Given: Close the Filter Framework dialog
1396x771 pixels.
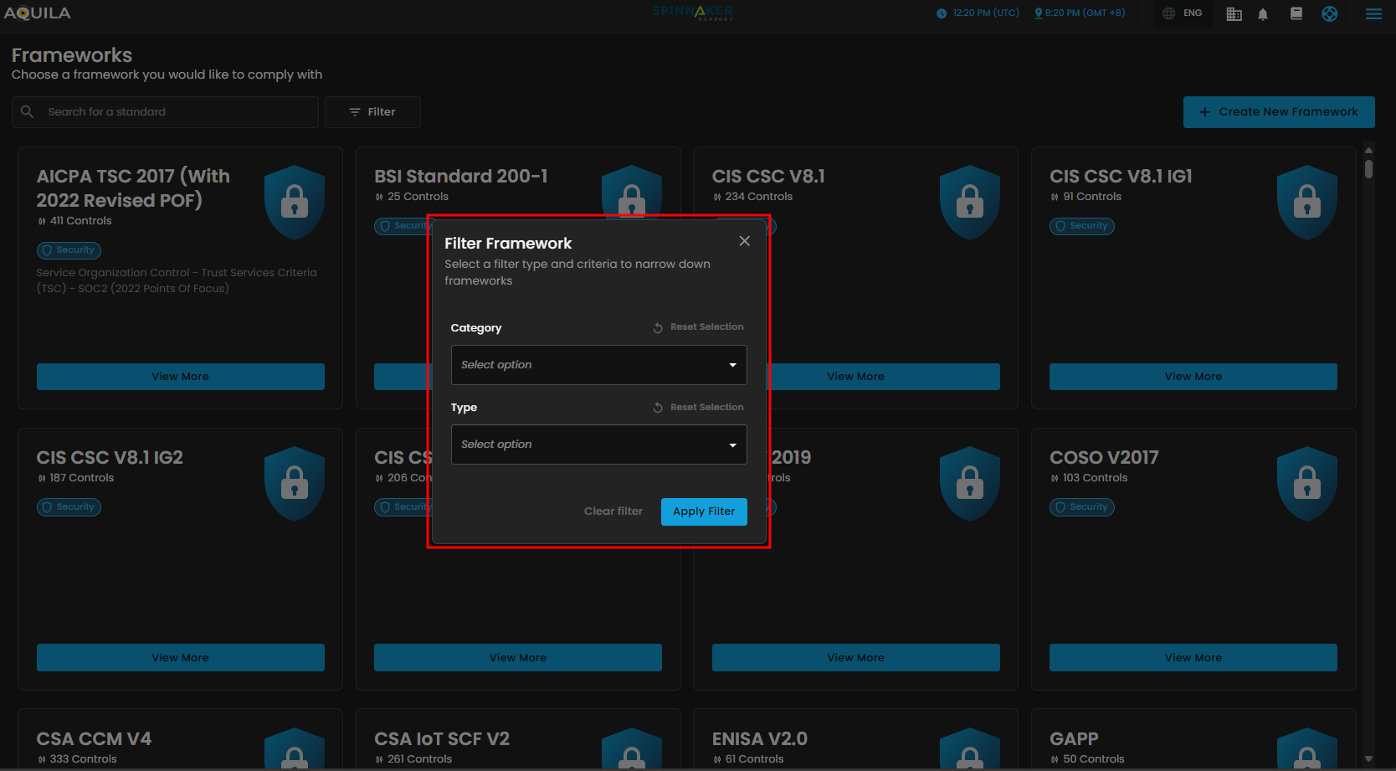Looking at the screenshot, I should point(744,241).
